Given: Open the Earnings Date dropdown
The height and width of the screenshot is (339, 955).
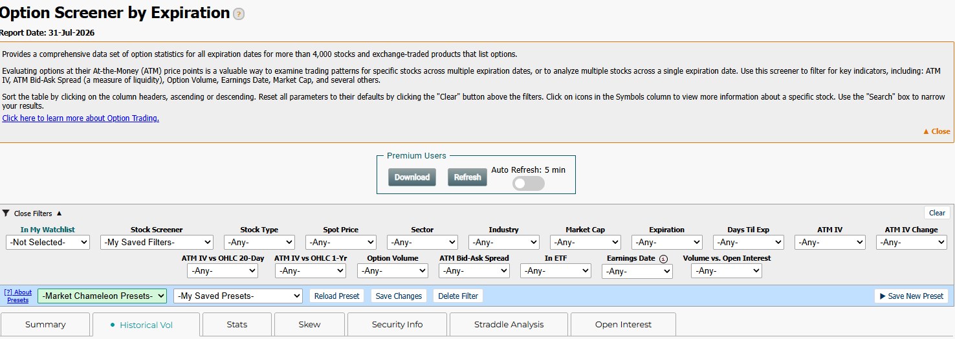Looking at the screenshot, I should 637,271.
